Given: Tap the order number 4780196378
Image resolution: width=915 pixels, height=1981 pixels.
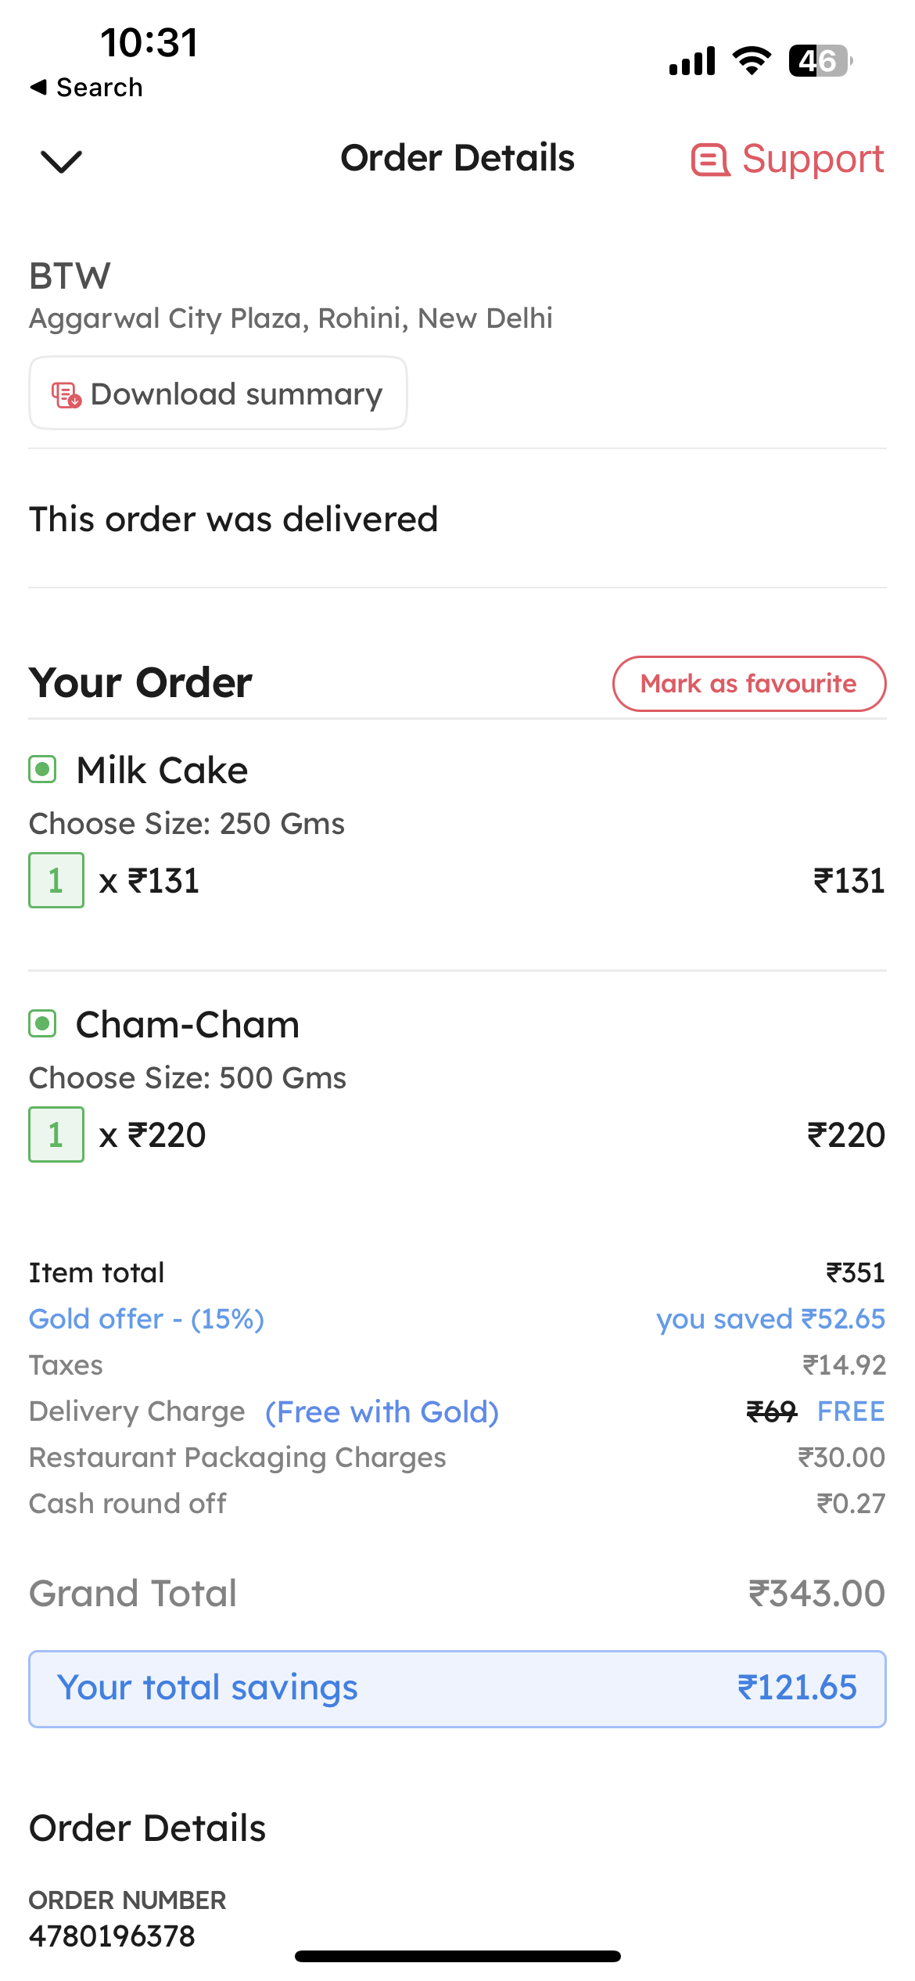Looking at the screenshot, I should [x=112, y=1936].
